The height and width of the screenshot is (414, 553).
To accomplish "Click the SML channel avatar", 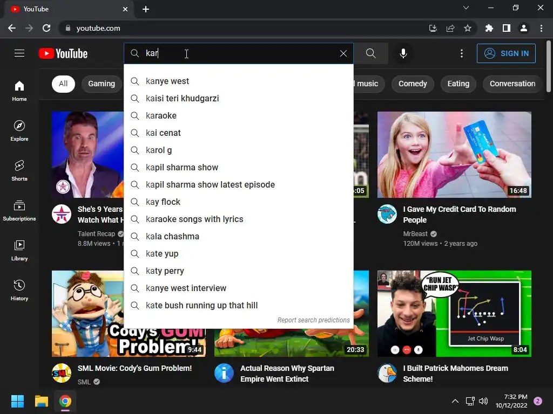I will point(62,373).
